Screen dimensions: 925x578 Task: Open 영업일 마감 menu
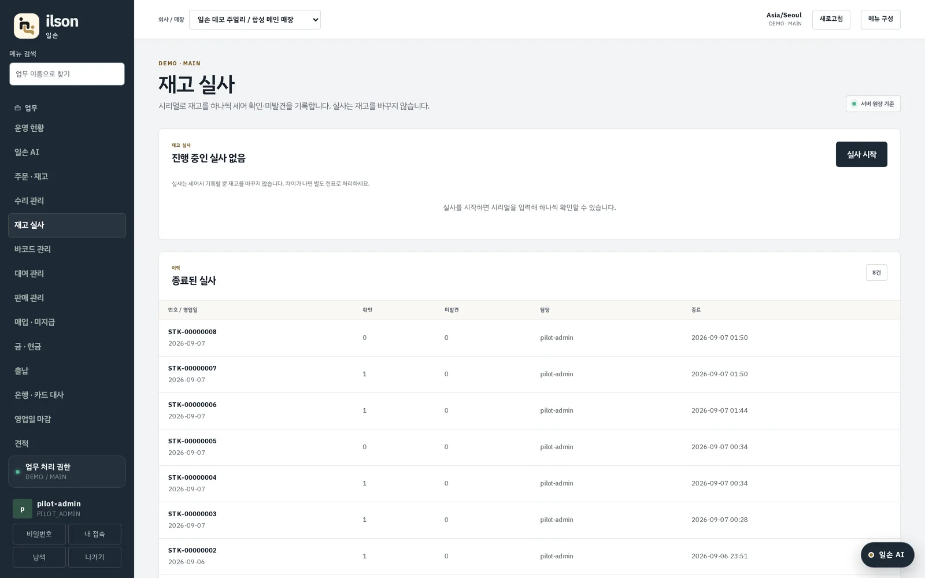pyautogui.click(x=67, y=420)
